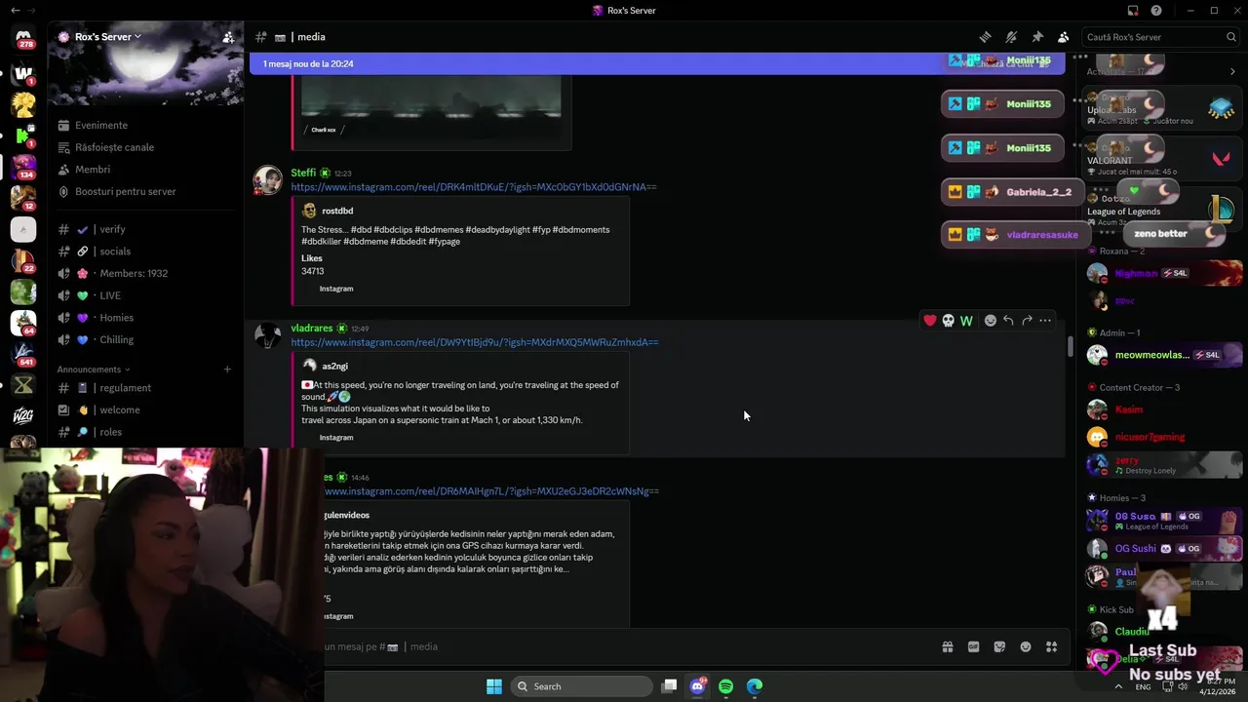Reply to vladrares message arrow icon
This screenshot has width=1248, height=702.
1008,321
